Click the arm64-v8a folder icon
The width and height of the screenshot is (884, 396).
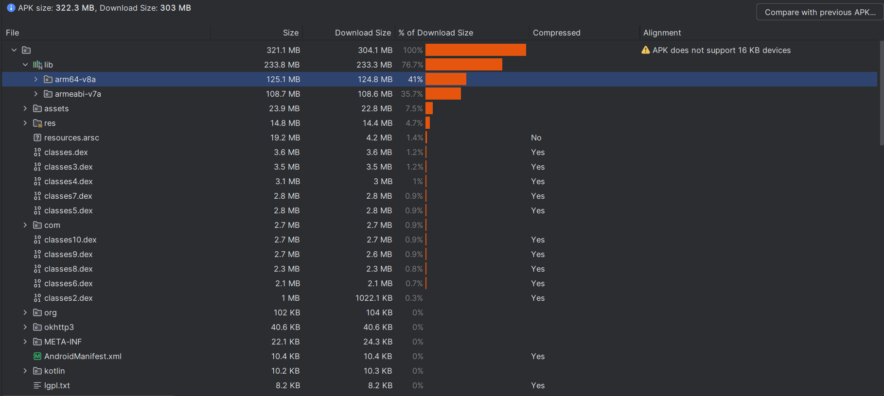point(48,79)
